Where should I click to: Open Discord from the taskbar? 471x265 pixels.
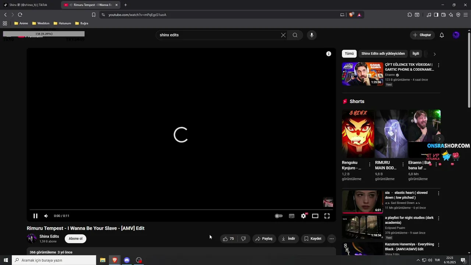127,260
